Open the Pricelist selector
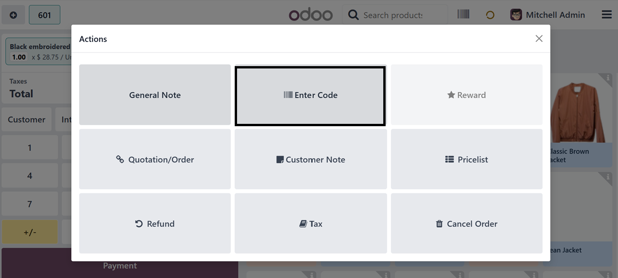 466,159
